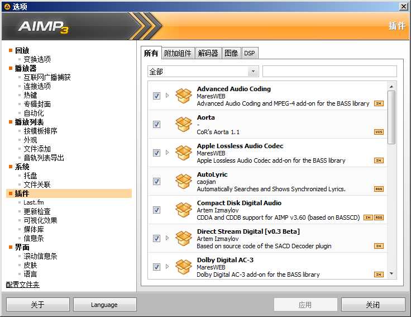Expand the Dolby Digital AC-3 details
This screenshot has width=411, height=317.
[167, 267]
